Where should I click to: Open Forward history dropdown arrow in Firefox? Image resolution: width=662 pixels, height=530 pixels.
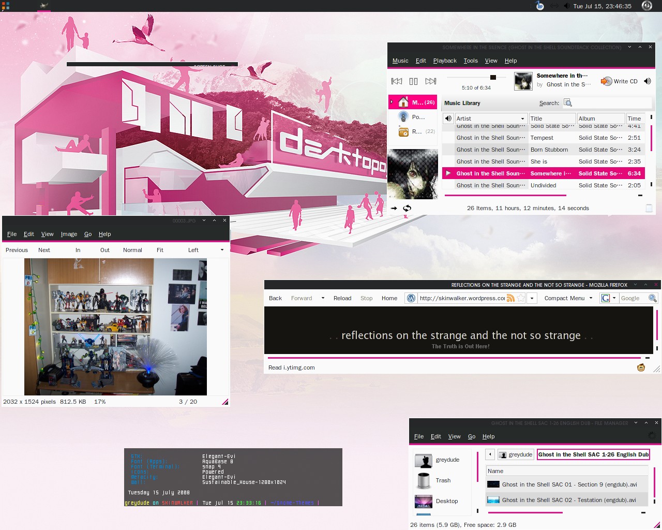(323, 298)
